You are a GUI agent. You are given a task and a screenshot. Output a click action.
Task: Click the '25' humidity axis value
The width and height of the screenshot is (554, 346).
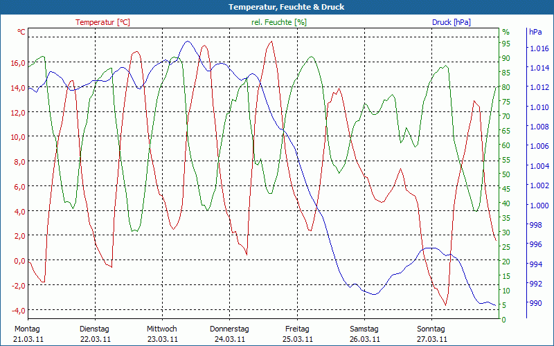click(506, 247)
